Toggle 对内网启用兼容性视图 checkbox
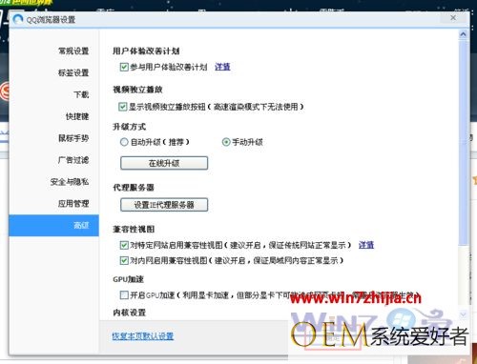Viewport: 477px width, 364px height. tap(124, 260)
